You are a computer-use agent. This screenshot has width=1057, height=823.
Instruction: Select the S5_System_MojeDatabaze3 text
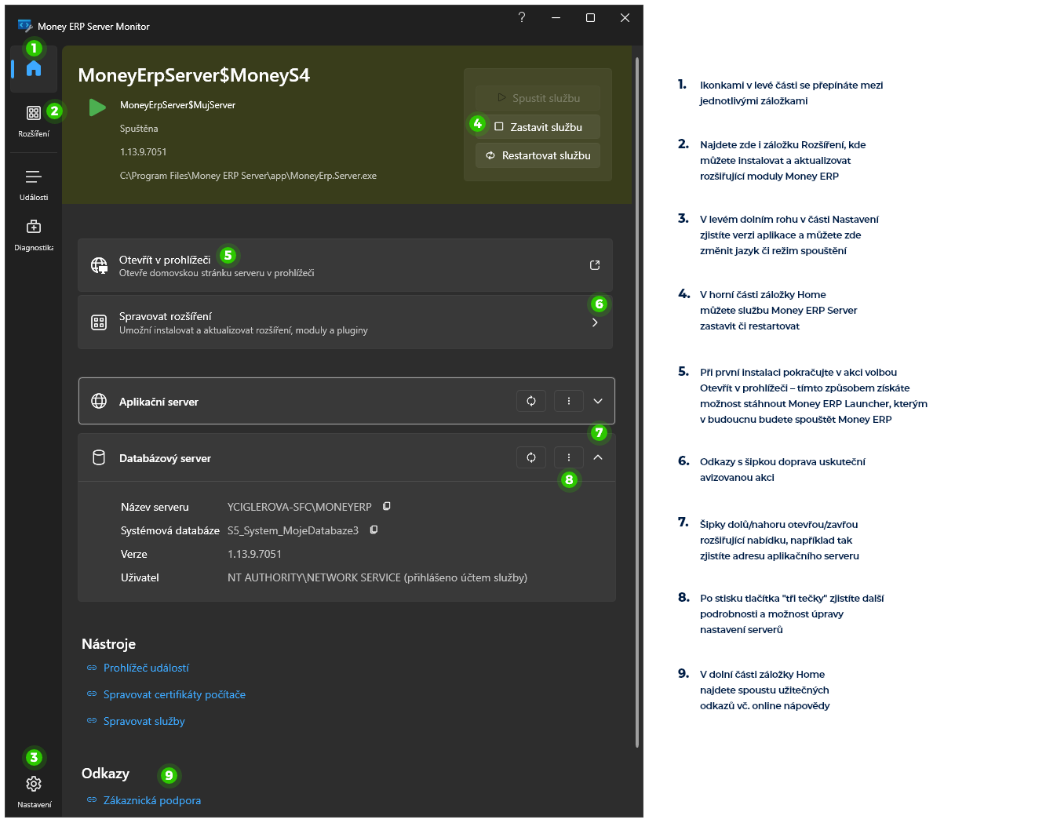pyautogui.click(x=293, y=530)
